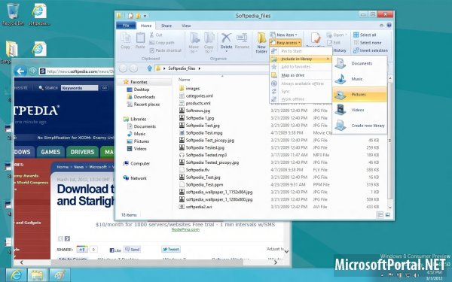Click Select none in ribbon
The height and width of the screenshot is (282, 452).
click(x=368, y=43)
